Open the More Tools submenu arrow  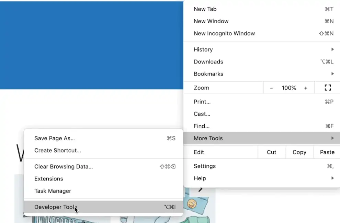[332, 138]
